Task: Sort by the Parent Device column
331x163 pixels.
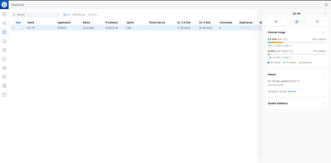Action: 157,23
